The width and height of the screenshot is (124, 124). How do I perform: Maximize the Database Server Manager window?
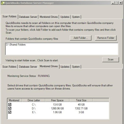[117, 3]
